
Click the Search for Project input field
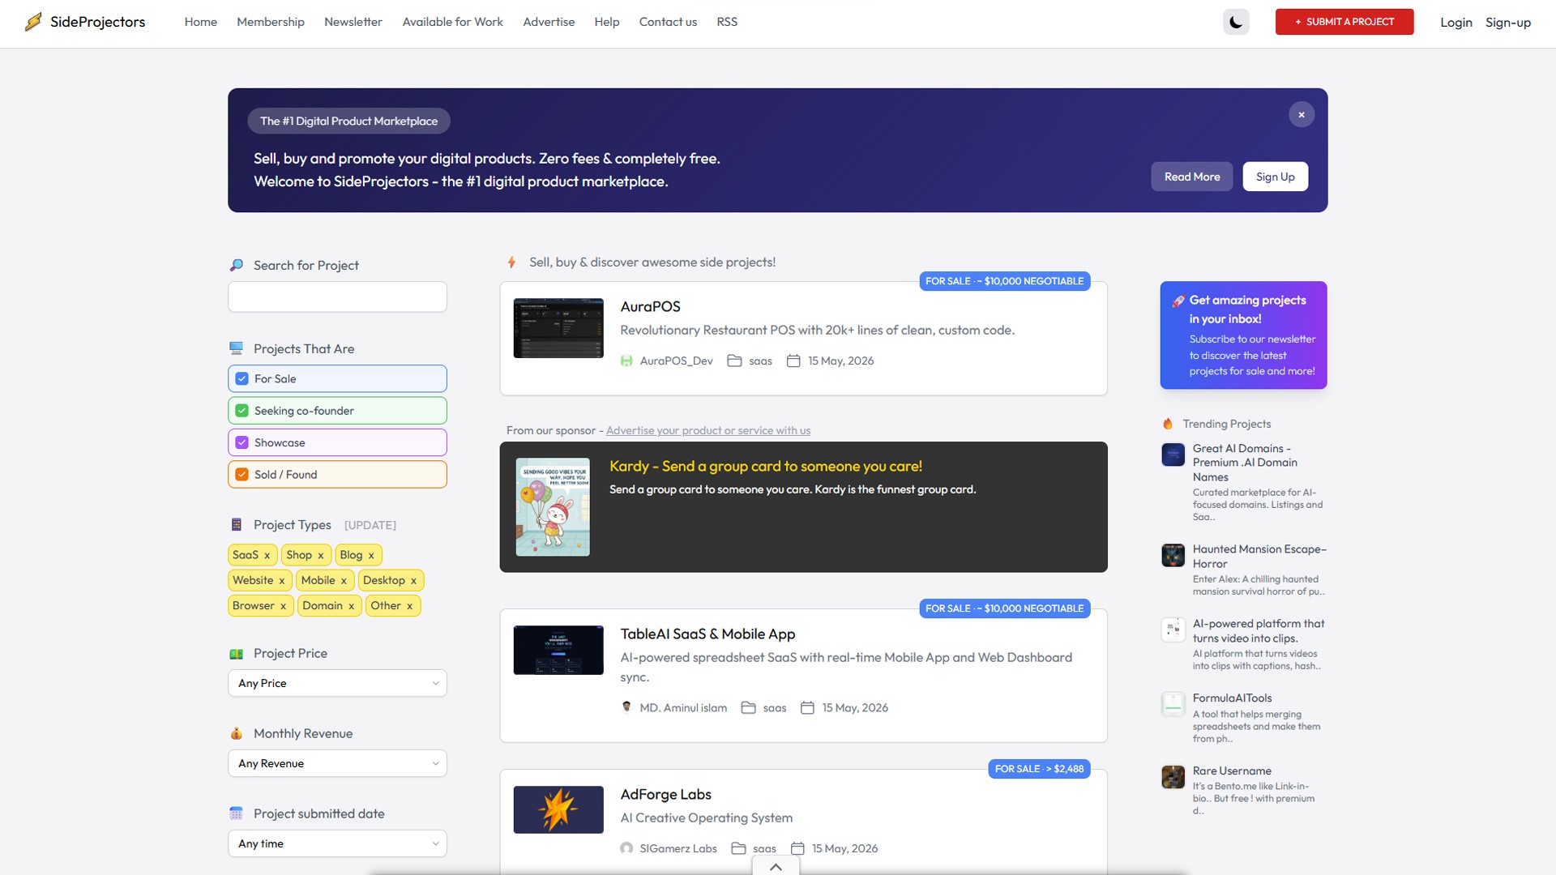pos(337,297)
